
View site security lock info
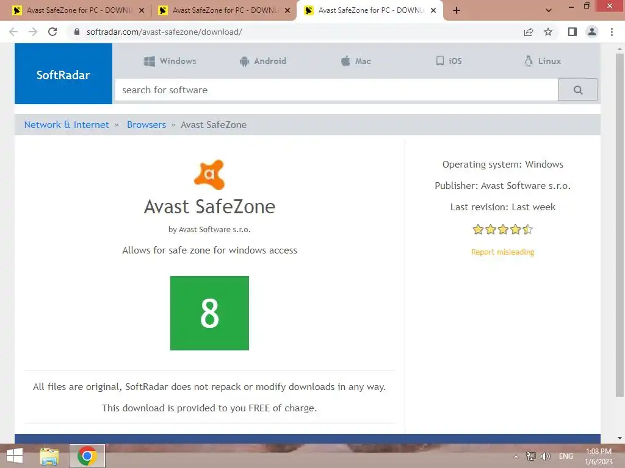point(76,32)
